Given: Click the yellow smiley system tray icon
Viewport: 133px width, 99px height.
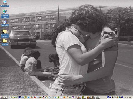Looking at the screenshot, I should (x=117, y=97).
